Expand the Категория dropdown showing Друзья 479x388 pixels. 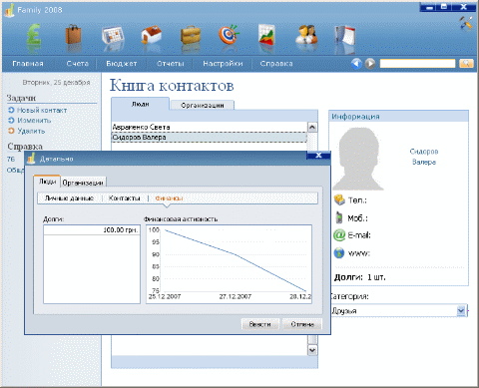point(461,311)
